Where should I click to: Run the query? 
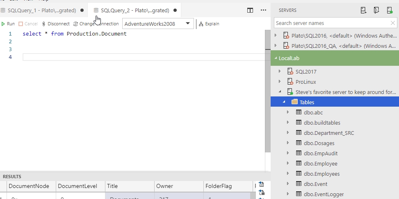tap(8, 24)
